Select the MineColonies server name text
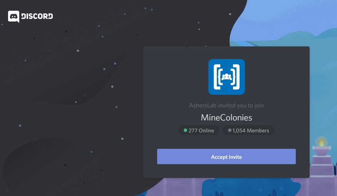Viewport: 337px width, 196px height. tap(226, 118)
